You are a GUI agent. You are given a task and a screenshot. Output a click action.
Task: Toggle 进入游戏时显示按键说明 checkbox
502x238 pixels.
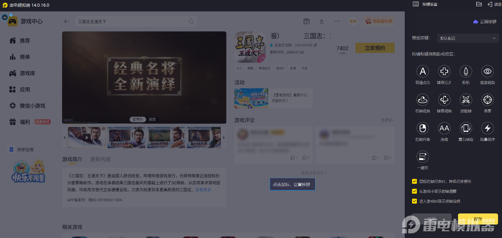[x=414, y=201]
